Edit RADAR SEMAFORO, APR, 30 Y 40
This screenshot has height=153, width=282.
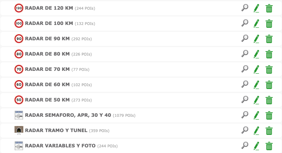pyautogui.click(x=257, y=116)
